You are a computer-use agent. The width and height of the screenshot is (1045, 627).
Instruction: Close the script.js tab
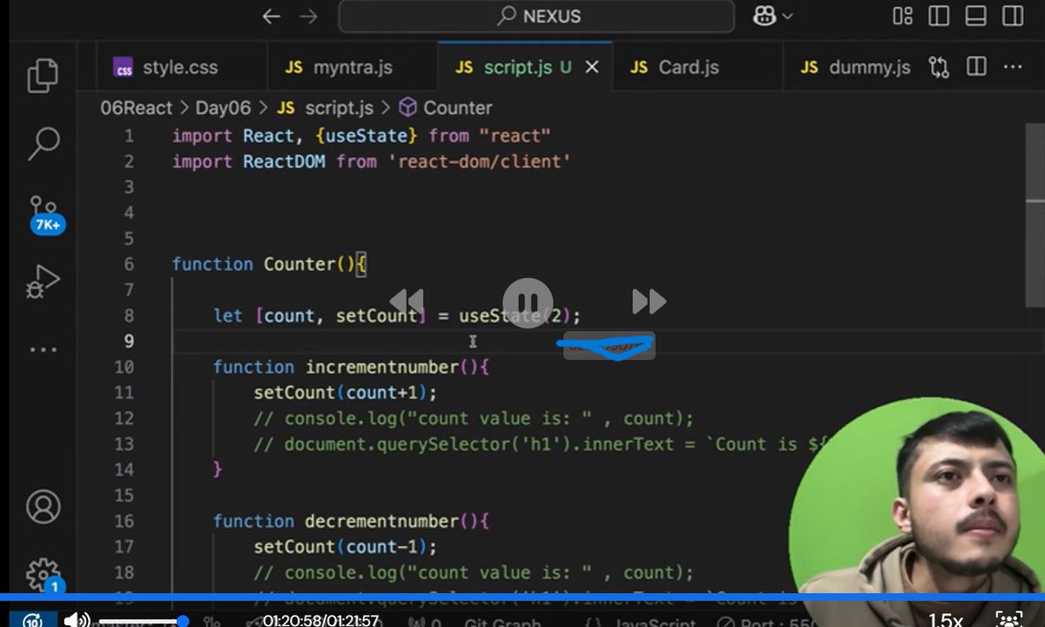pyautogui.click(x=592, y=67)
